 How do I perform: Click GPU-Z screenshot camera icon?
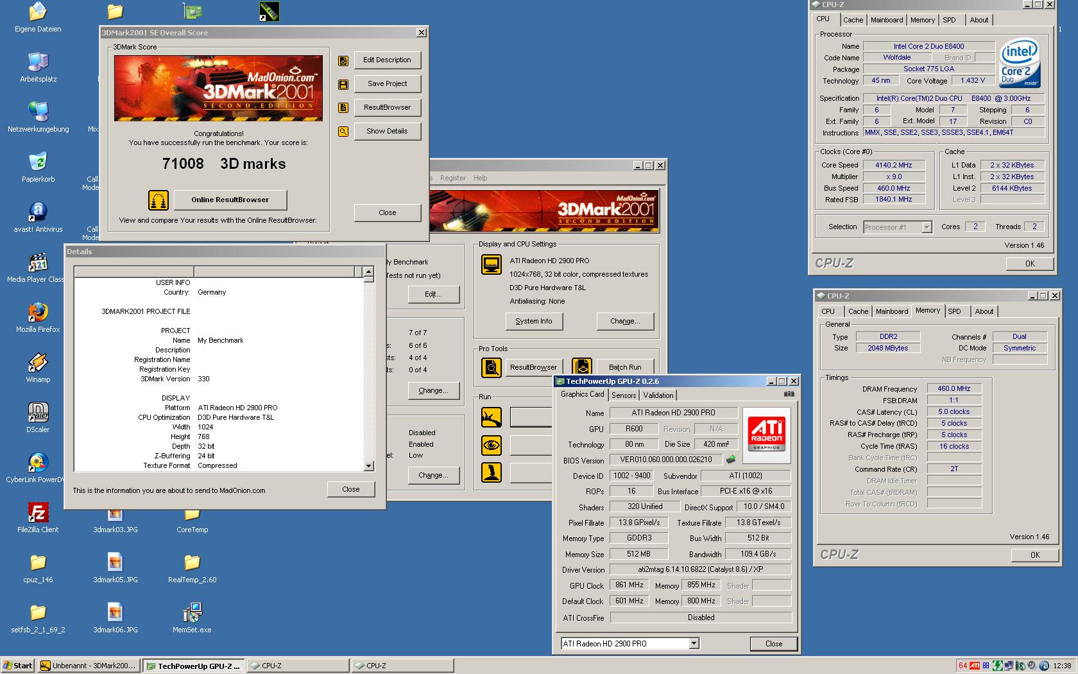(789, 395)
